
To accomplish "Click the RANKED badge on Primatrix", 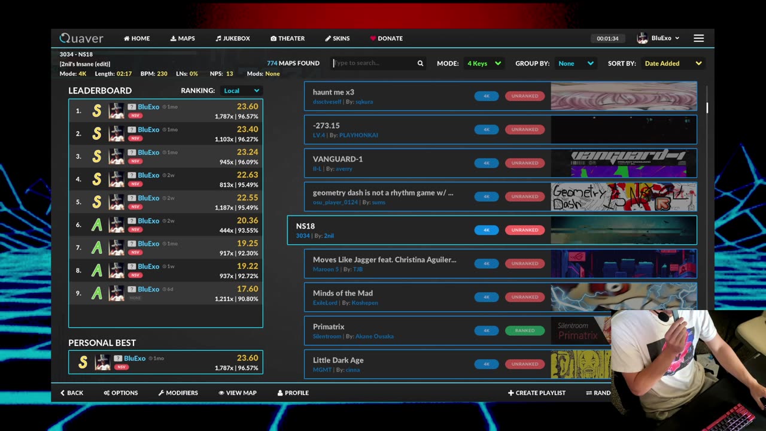I will (525, 330).
